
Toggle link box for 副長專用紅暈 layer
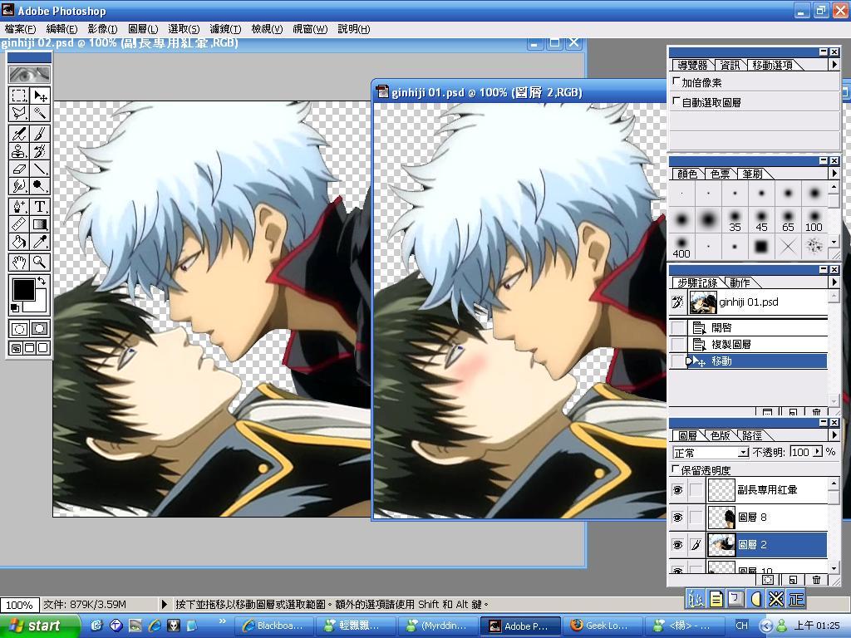(696, 490)
